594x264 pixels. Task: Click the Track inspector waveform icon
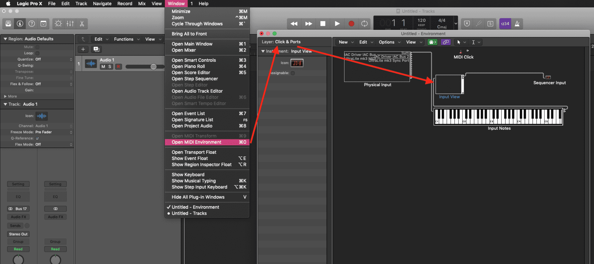[x=42, y=116]
